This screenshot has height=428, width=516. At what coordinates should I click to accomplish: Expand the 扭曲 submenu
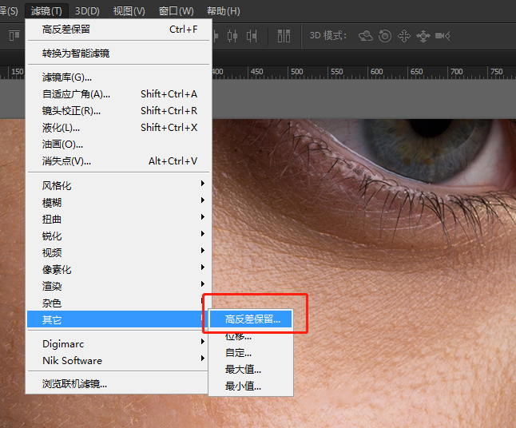[x=118, y=219]
